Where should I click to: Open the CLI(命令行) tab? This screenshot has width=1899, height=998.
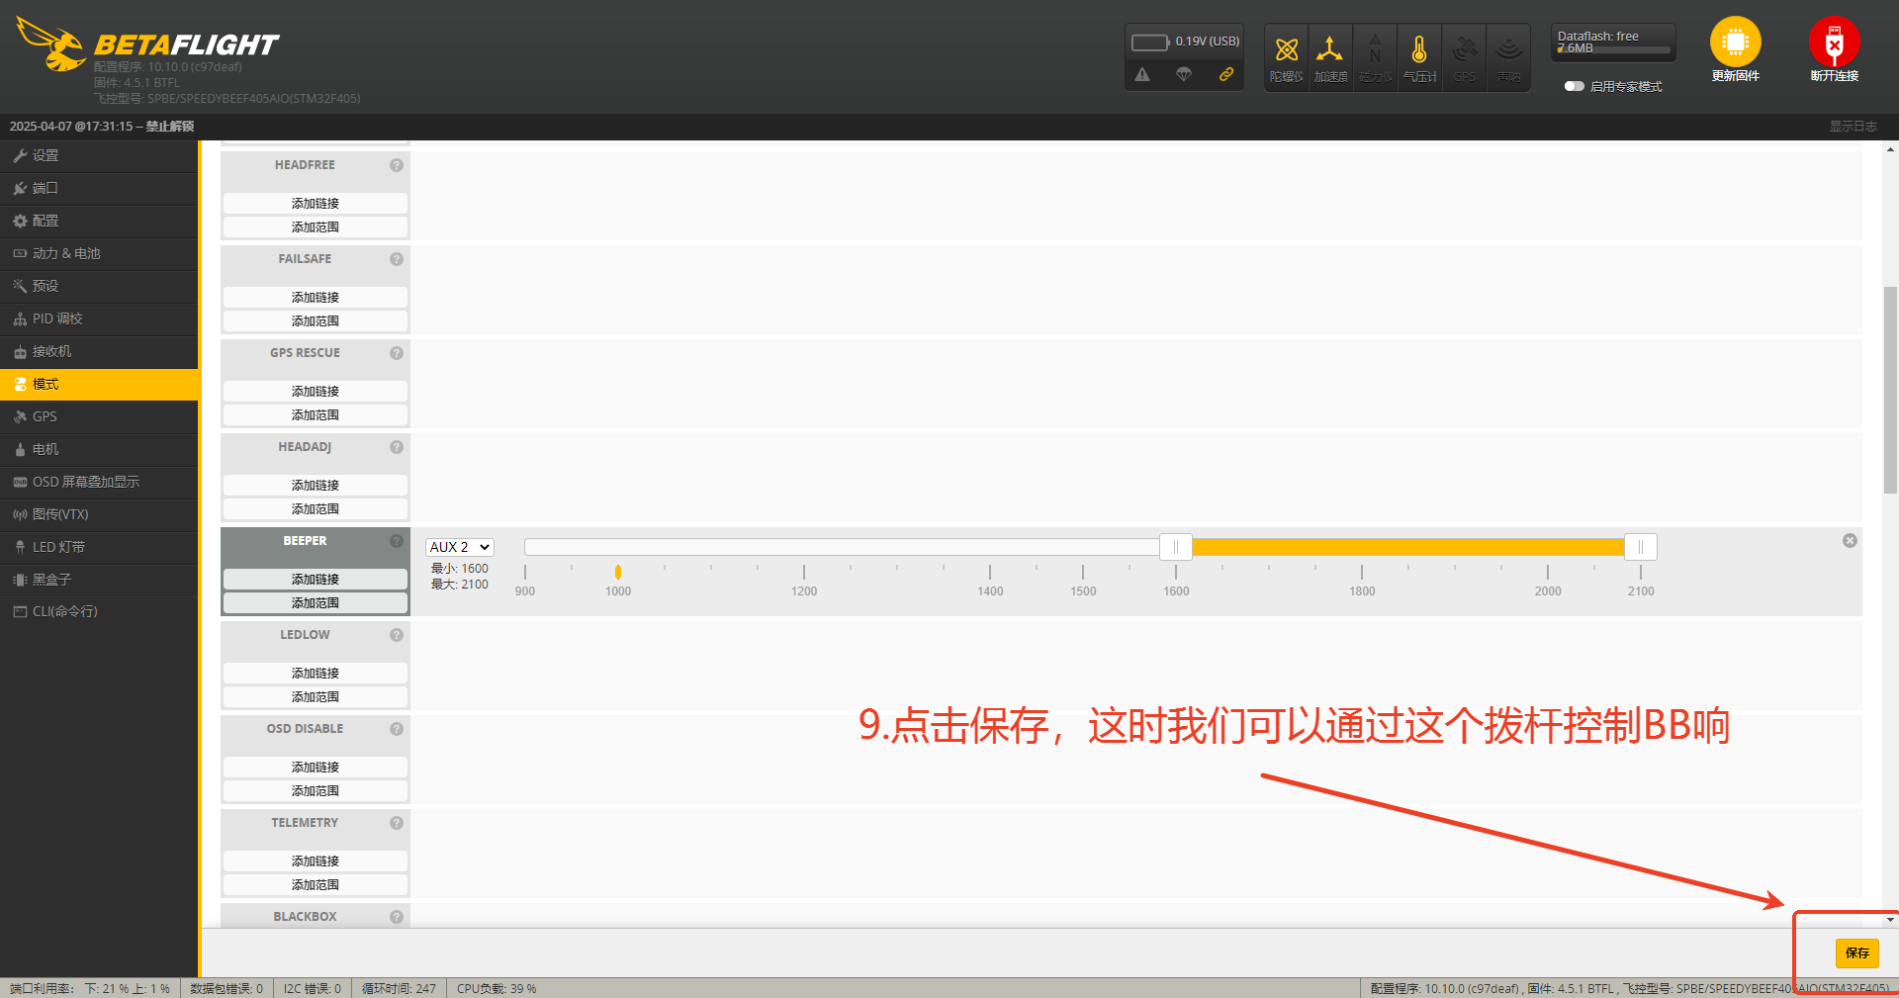coord(99,612)
